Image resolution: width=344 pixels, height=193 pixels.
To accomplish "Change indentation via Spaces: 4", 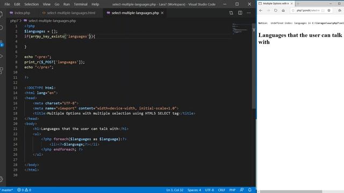I will [194, 190].
